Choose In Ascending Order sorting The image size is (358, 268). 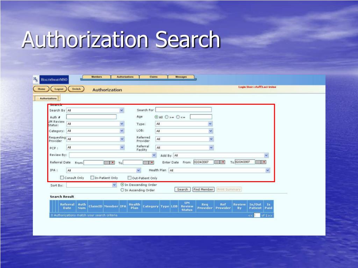click(122, 190)
